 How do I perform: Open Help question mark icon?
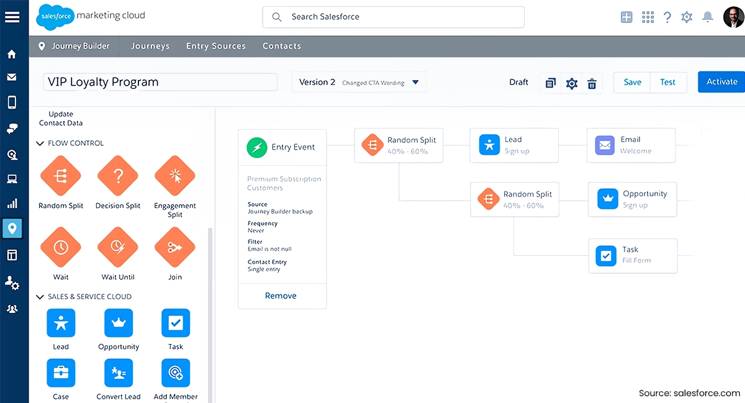pos(667,17)
